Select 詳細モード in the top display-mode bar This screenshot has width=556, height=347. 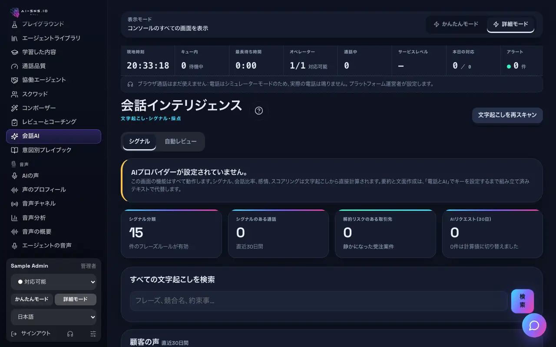pos(510,24)
